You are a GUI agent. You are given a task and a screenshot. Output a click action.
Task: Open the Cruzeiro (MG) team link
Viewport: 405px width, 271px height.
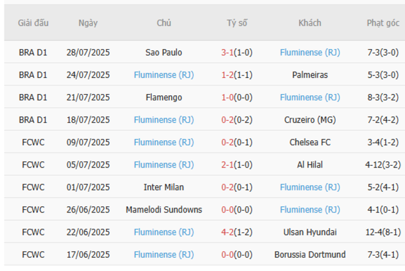click(x=310, y=120)
